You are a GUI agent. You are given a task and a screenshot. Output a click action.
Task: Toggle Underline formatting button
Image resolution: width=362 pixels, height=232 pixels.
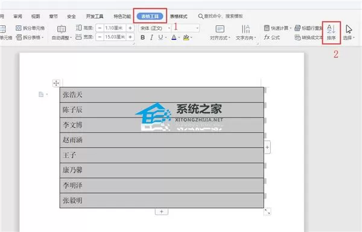tap(160, 37)
